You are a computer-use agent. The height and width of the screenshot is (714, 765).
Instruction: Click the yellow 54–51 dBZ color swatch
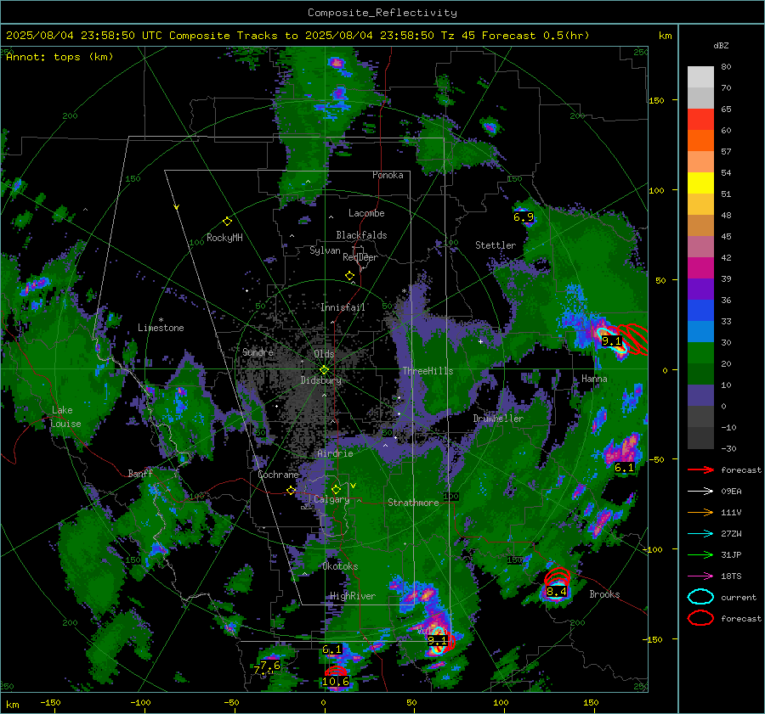click(x=700, y=183)
